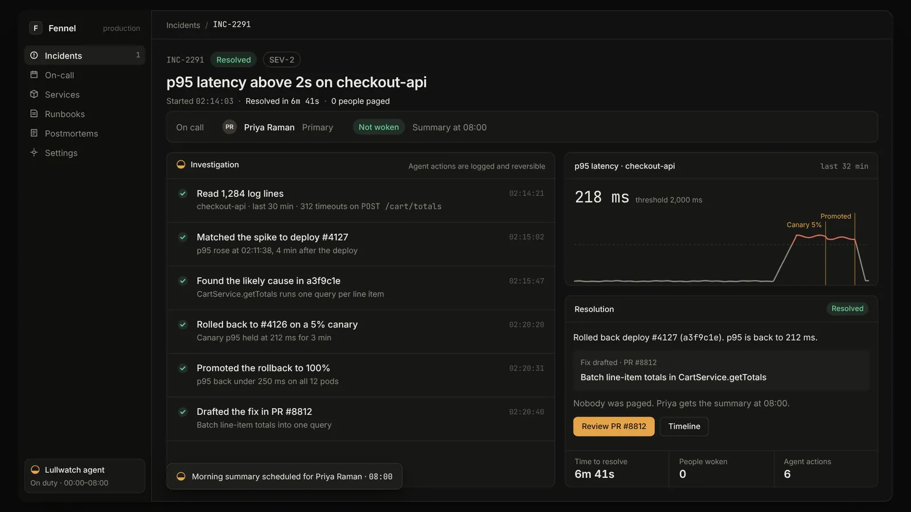
Task: Click the Not woken status pill
Action: pos(379,127)
